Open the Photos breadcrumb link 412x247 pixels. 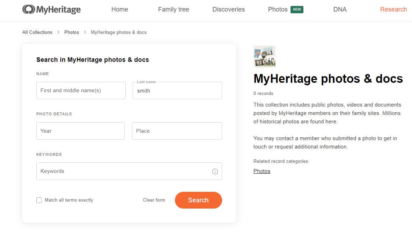(72, 32)
